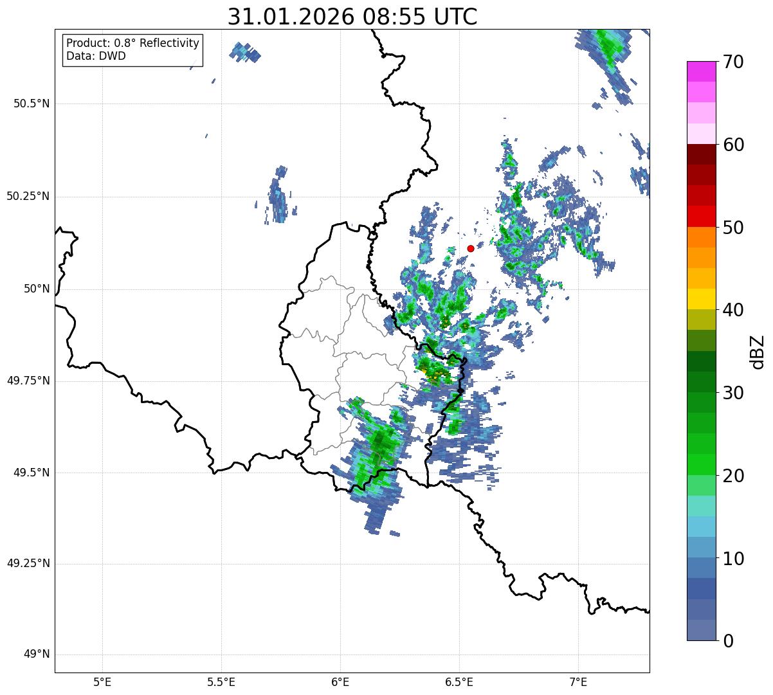Image resolution: width=773 pixels, height=695 pixels.
Task: Click the latitude label 49.75°N
Action: coord(28,381)
